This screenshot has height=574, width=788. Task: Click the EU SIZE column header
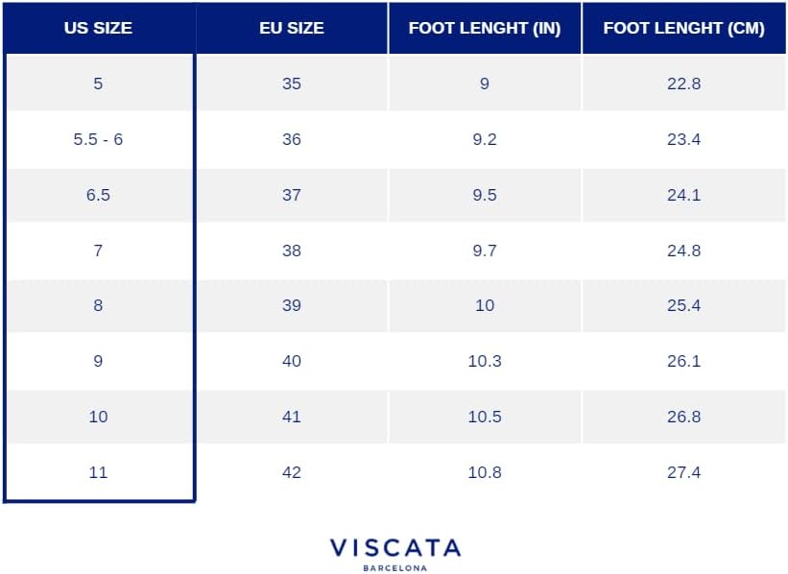pyautogui.click(x=292, y=28)
